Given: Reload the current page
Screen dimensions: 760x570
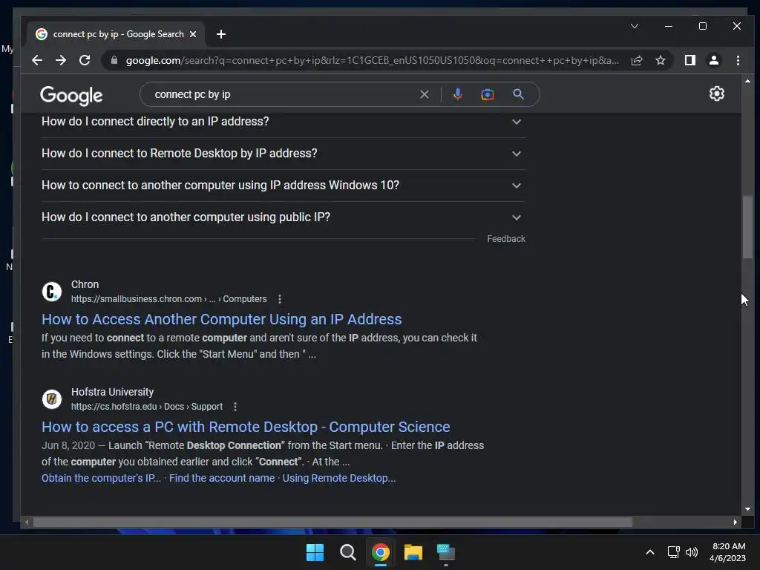Looking at the screenshot, I should point(85,60).
